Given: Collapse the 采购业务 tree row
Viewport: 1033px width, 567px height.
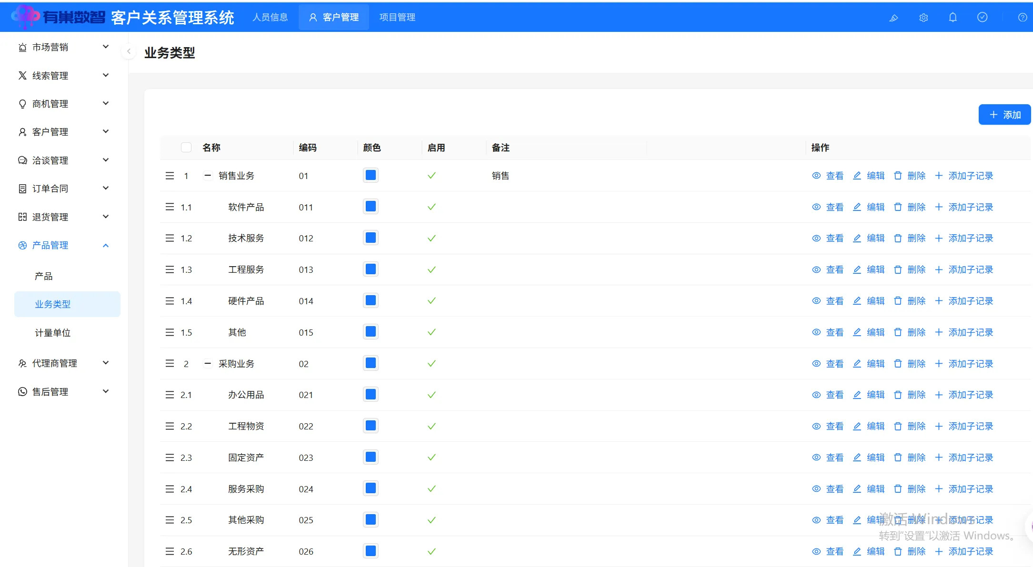Looking at the screenshot, I should (208, 364).
